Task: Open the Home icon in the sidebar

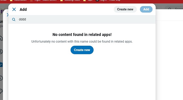Action: [x=1, y=38]
